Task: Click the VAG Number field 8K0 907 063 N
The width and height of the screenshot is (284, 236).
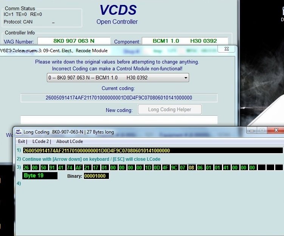Action: 74,41
